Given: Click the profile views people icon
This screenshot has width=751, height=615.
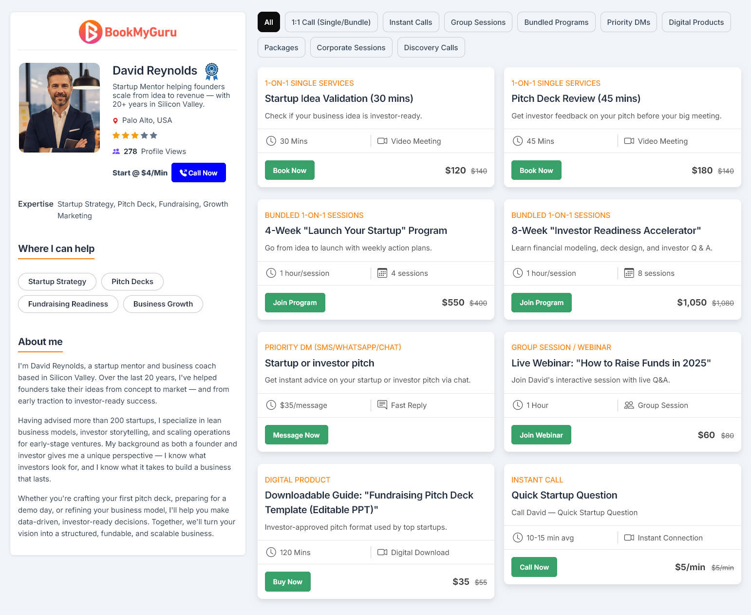Looking at the screenshot, I should tap(116, 152).
